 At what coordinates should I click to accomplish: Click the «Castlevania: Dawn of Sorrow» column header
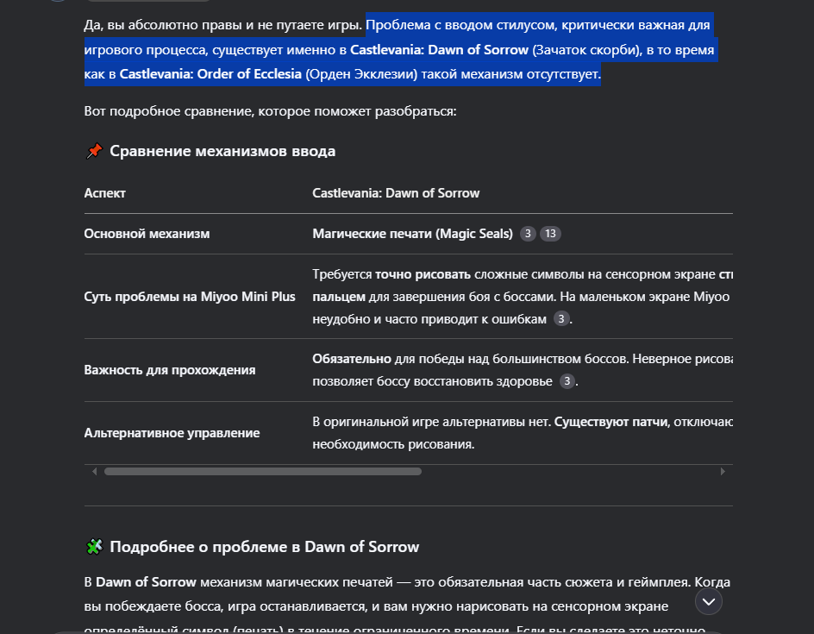396,193
